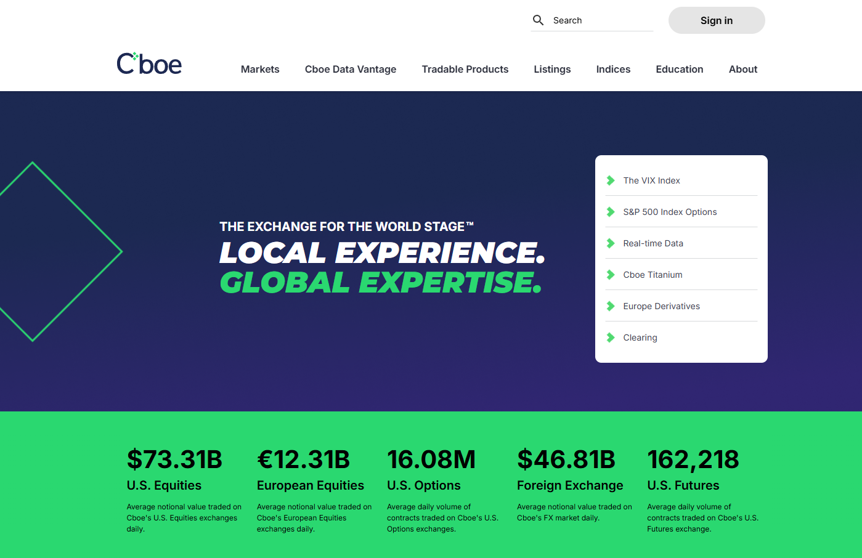Open the Cboe Data Vantage menu
The image size is (862, 558).
click(350, 70)
